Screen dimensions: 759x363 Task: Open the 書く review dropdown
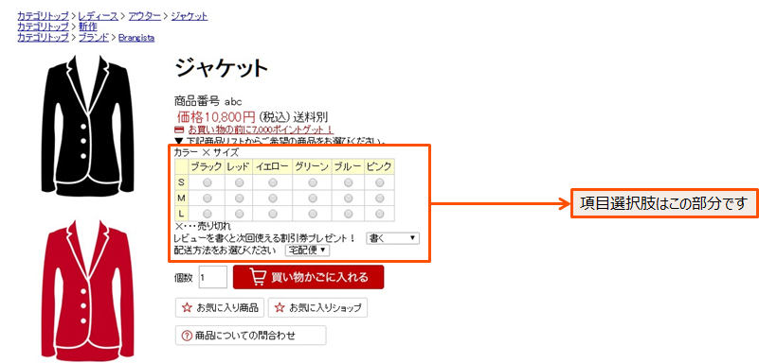pyautogui.click(x=392, y=238)
